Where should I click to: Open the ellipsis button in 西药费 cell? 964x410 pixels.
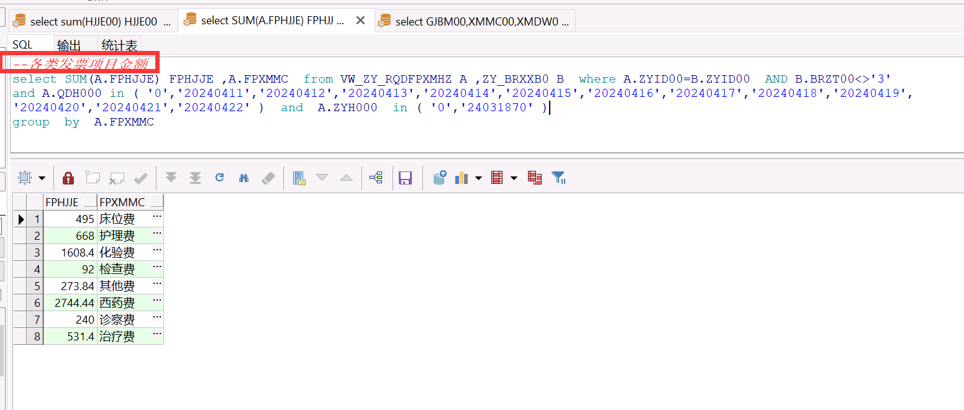157,301
